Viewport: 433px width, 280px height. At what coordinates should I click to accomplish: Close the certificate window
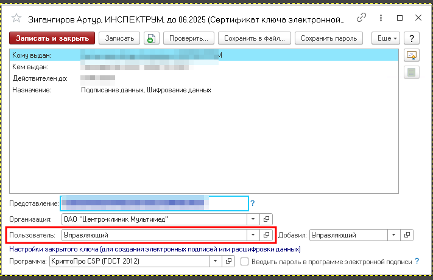(x=418, y=18)
